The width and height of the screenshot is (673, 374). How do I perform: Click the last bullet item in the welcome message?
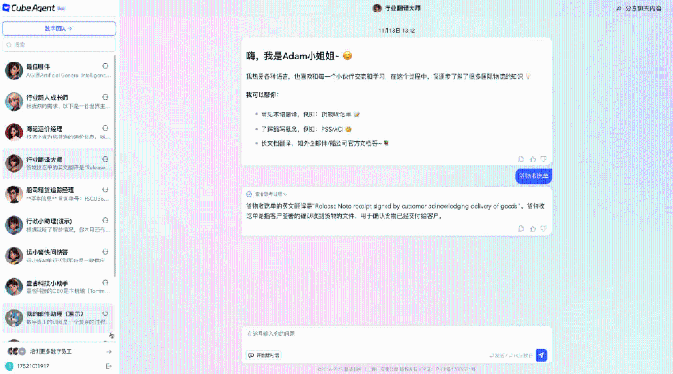pyautogui.click(x=325, y=143)
